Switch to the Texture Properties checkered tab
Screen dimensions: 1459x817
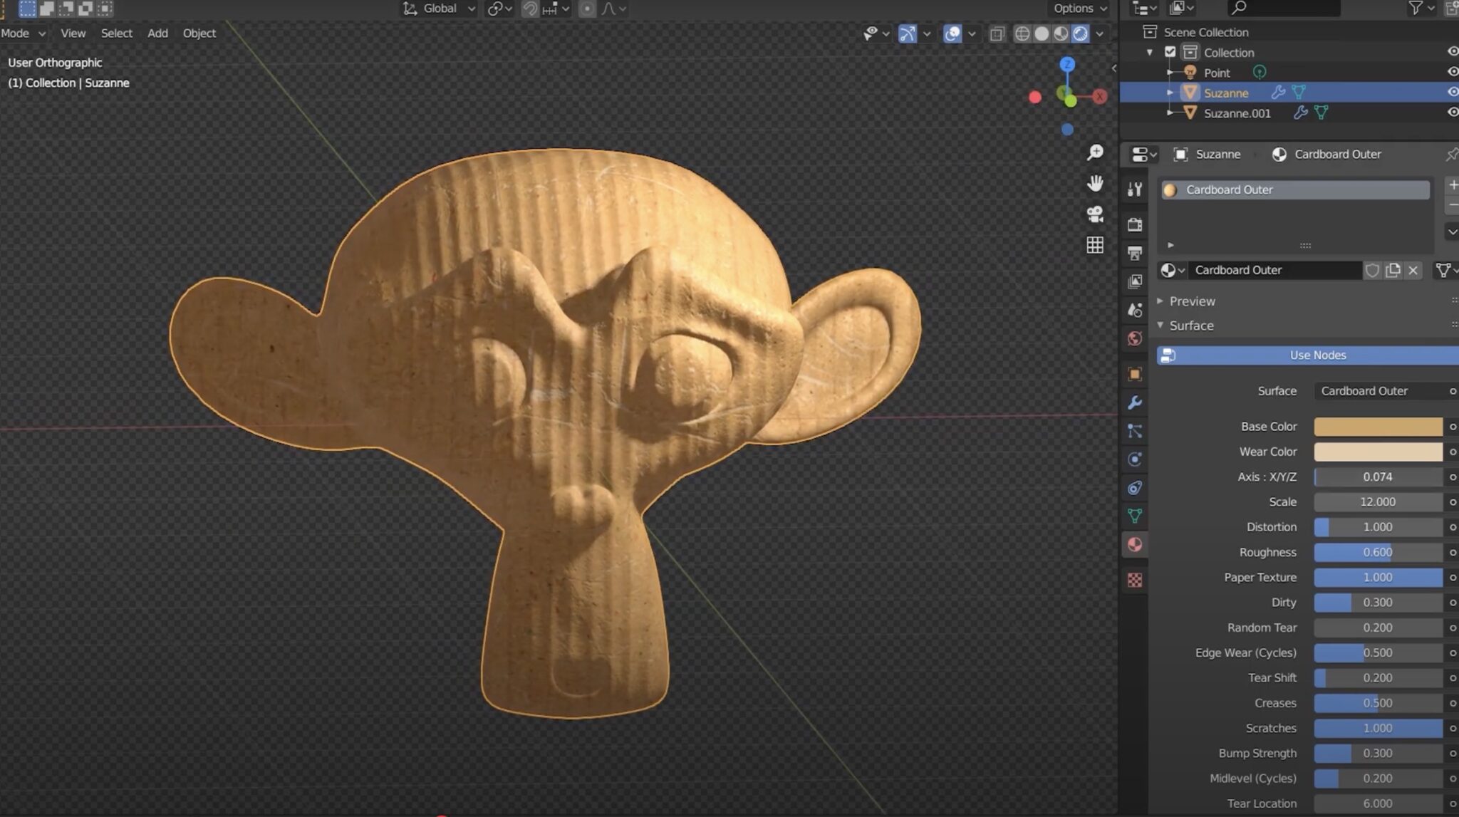[x=1134, y=580]
